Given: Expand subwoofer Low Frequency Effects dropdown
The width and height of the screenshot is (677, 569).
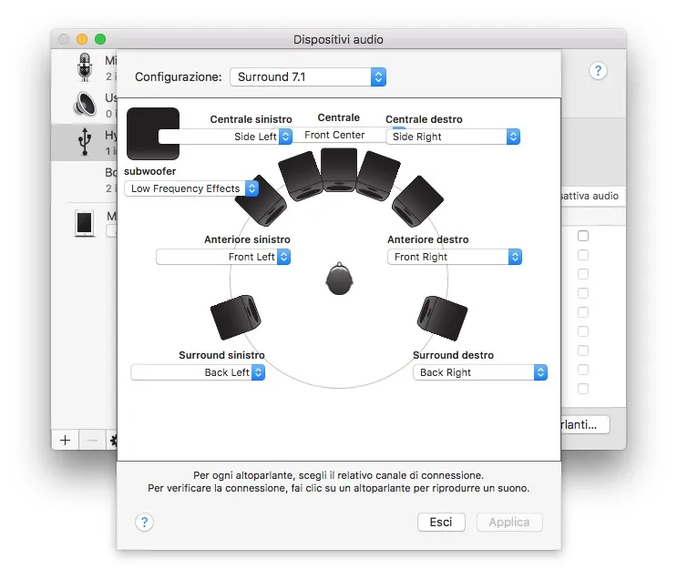Looking at the screenshot, I should tap(191, 188).
